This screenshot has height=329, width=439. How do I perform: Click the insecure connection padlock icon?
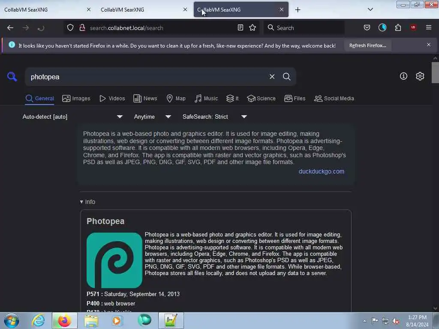coord(82,27)
